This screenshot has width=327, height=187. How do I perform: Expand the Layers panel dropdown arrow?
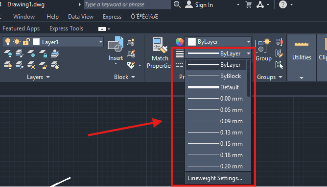[x=48, y=77]
